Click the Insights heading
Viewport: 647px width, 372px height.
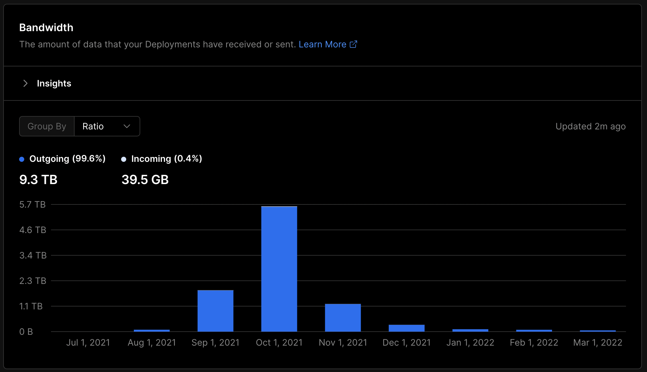coord(54,83)
